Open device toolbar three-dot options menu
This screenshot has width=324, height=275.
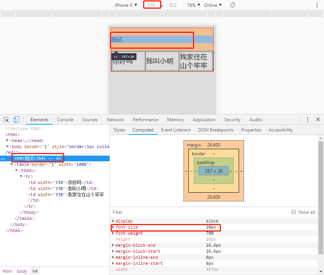(x=317, y=5)
